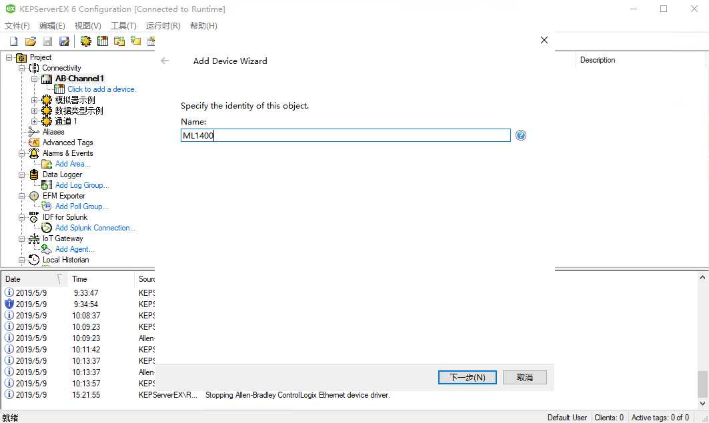Open the 运行时(R) menu
The height and width of the screenshot is (423, 709).
click(x=163, y=26)
